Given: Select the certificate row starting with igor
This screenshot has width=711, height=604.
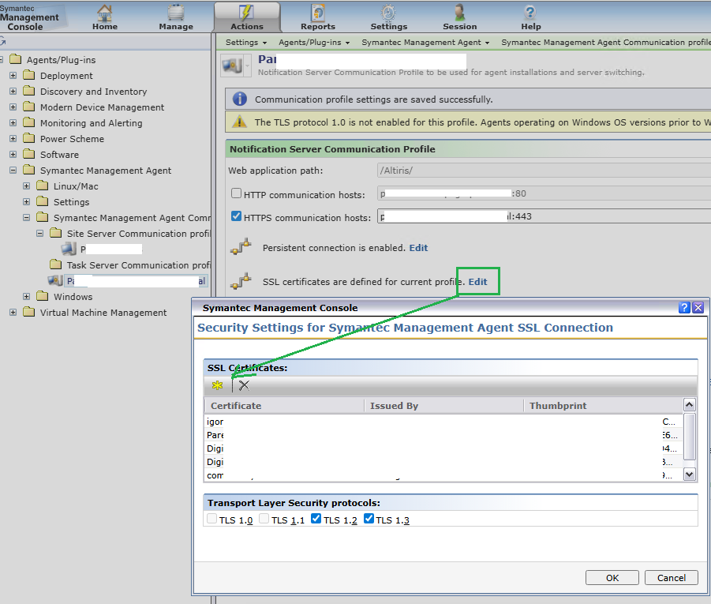Looking at the screenshot, I should coord(443,422).
